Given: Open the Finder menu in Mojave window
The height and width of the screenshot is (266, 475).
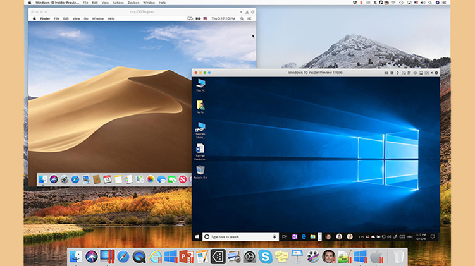Looking at the screenshot, I should [x=45, y=18].
